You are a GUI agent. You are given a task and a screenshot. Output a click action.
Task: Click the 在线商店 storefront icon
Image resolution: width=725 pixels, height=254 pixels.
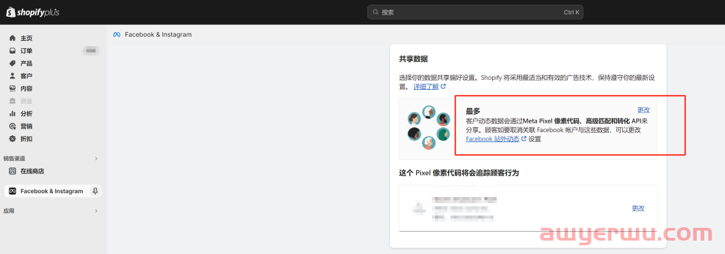coord(13,171)
